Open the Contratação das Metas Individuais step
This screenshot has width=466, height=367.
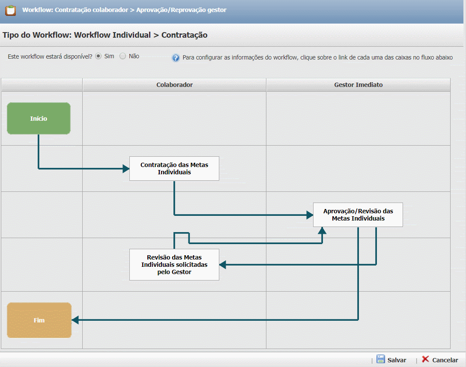tap(174, 168)
